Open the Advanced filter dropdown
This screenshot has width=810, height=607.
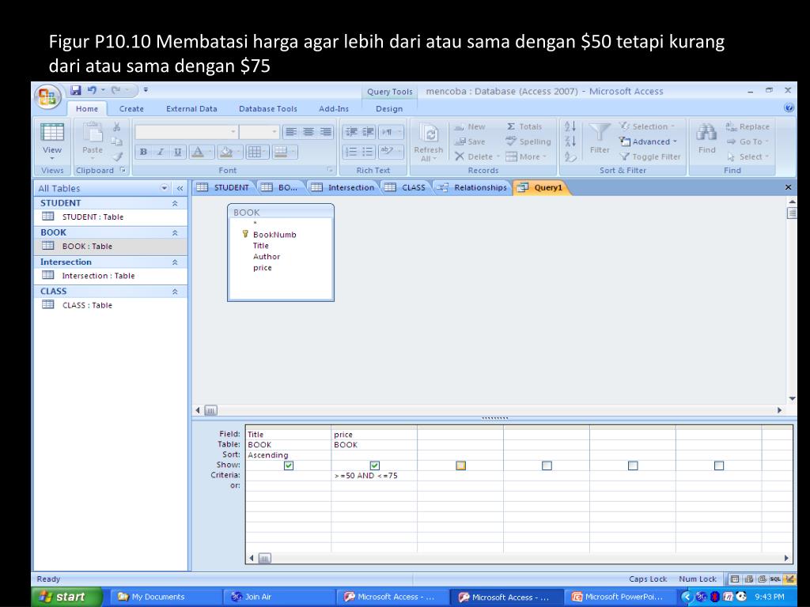pos(649,141)
